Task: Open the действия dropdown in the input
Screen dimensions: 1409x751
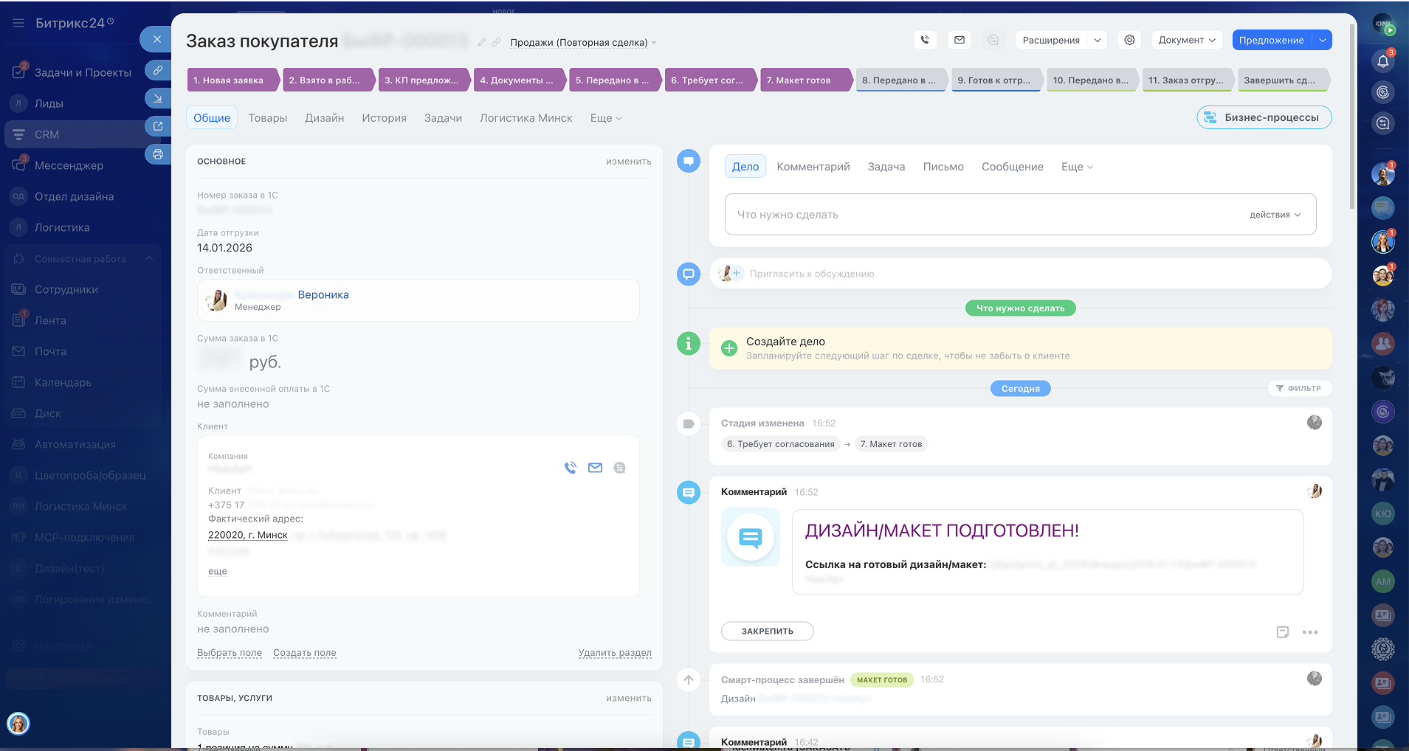Action: coord(1275,215)
